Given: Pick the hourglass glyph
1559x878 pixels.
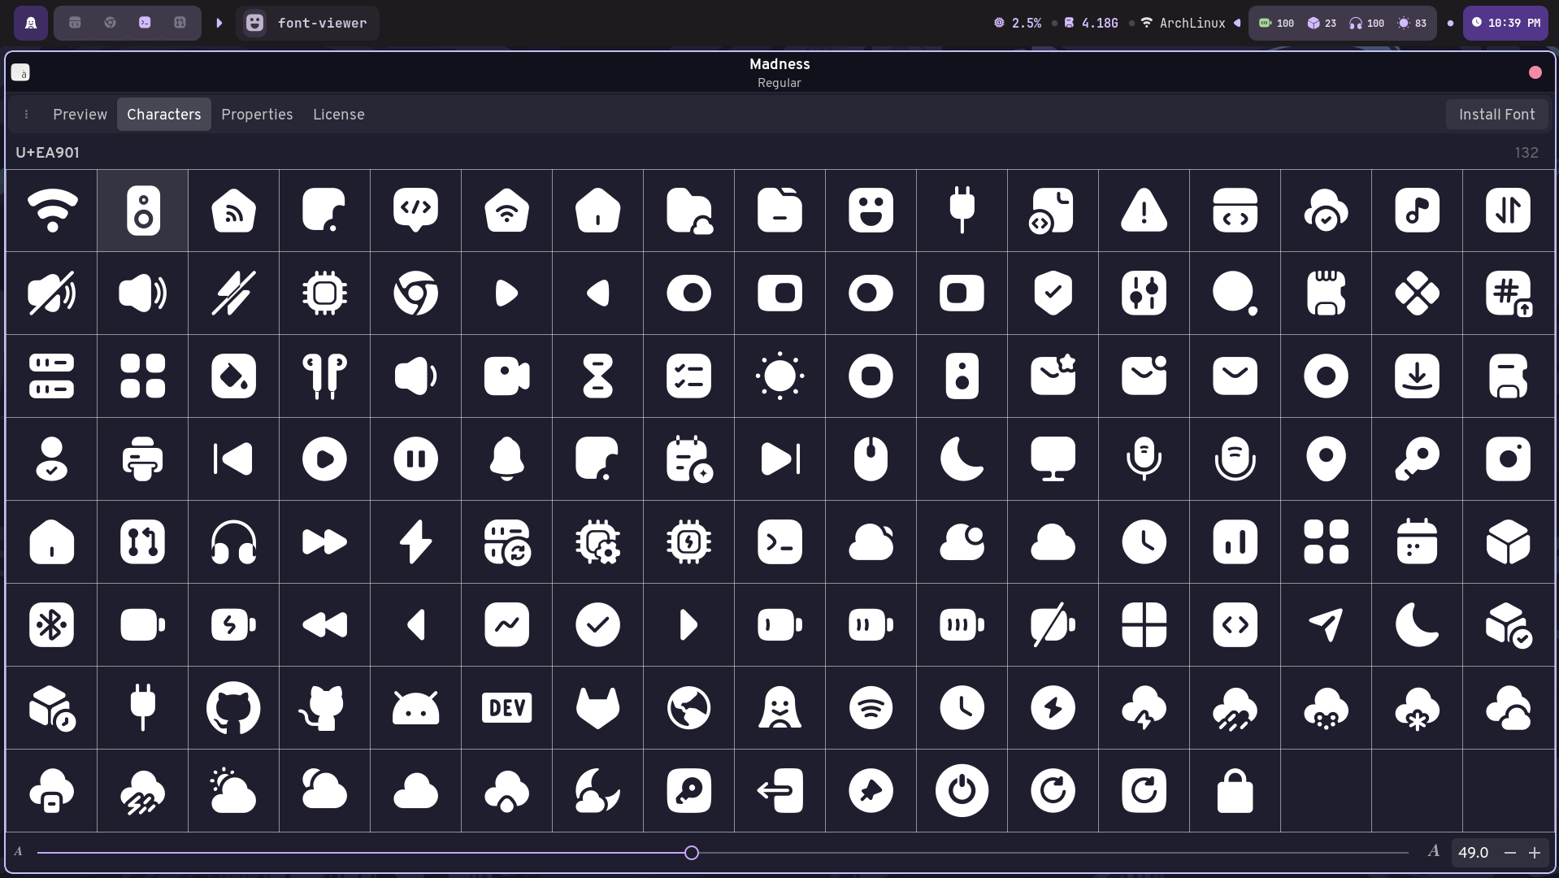Looking at the screenshot, I should 598,376.
